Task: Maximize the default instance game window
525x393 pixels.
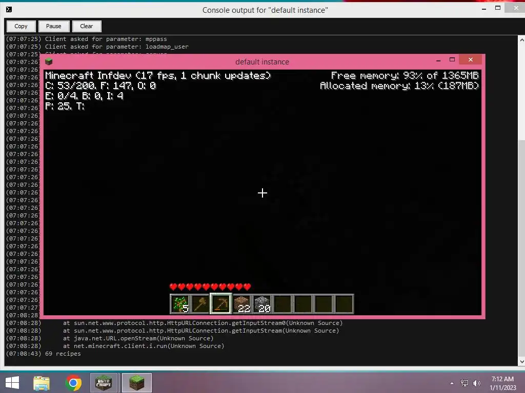Action: pyautogui.click(x=452, y=60)
